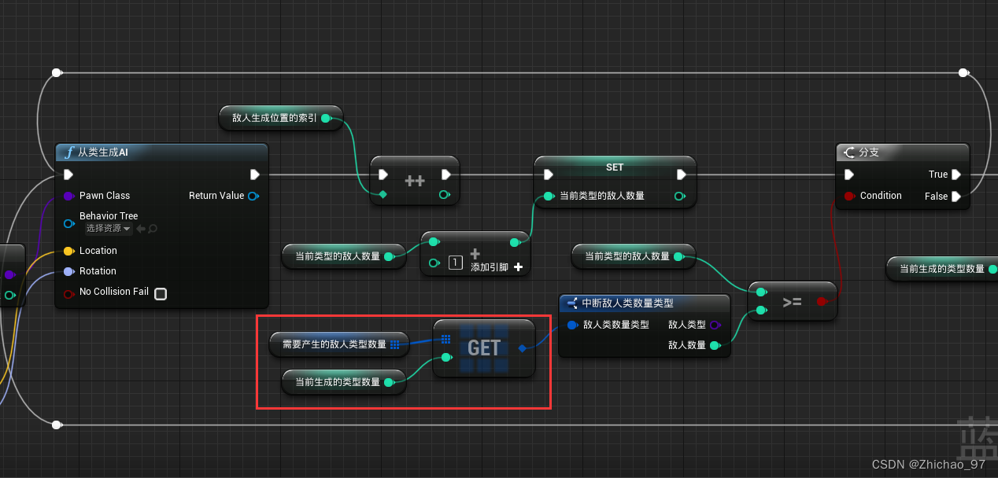Click the True execution pin on 分支 node
The height and width of the screenshot is (478, 998).
[x=956, y=174]
